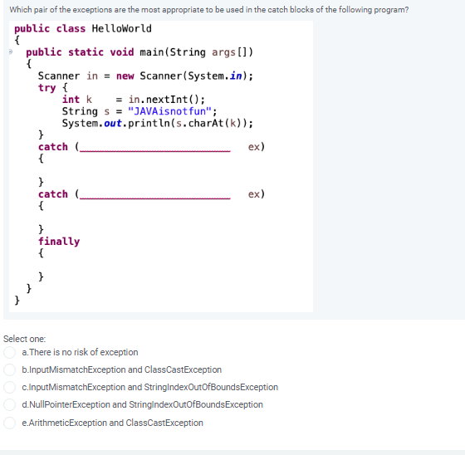Click the first catch blank underline
The width and height of the screenshot is (465, 455).
pos(155,150)
